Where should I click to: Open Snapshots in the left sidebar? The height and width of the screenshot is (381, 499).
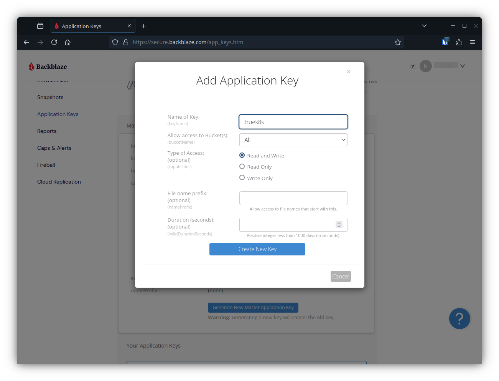50,97
